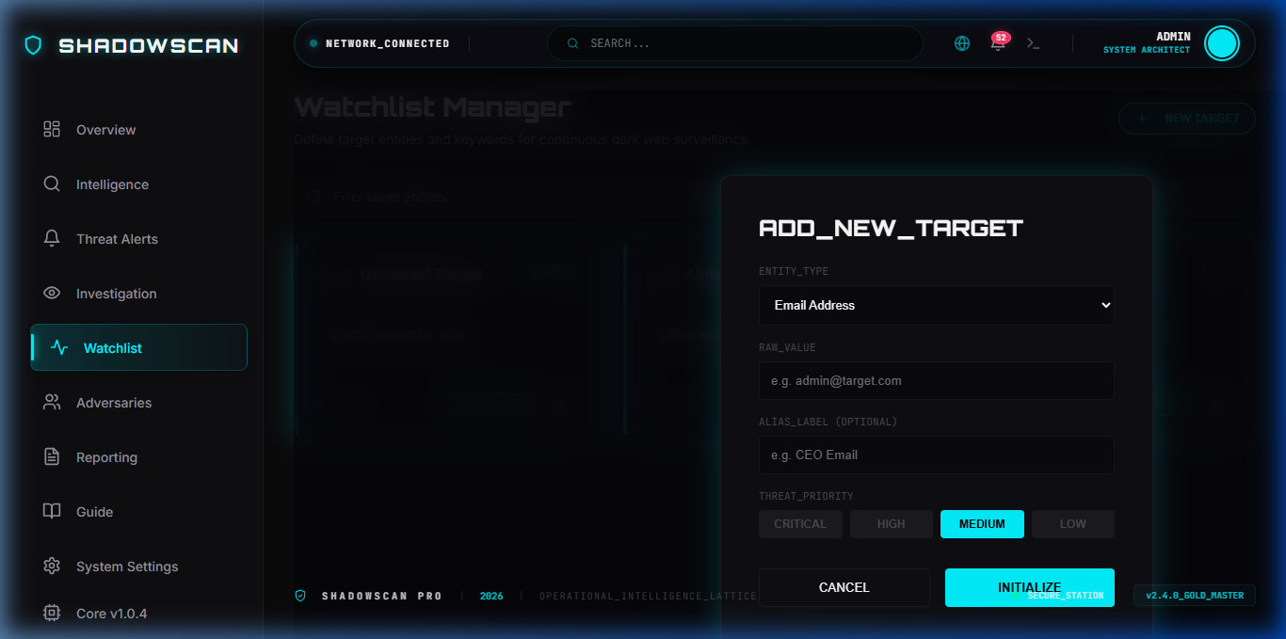Click the Core v1.0.4 chip icon
The height and width of the screenshot is (639, 1286).
coord(52,613)
